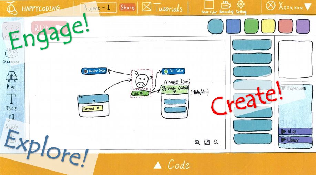Open the Base Color tool
316x175 pixels.
point(209,7)
